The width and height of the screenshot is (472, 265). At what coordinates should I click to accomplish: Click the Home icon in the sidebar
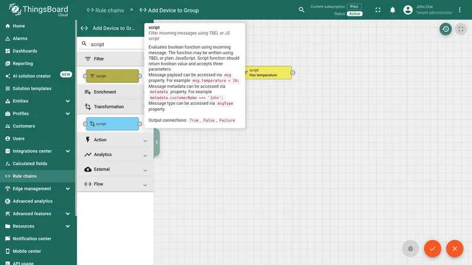pos(8,26)
